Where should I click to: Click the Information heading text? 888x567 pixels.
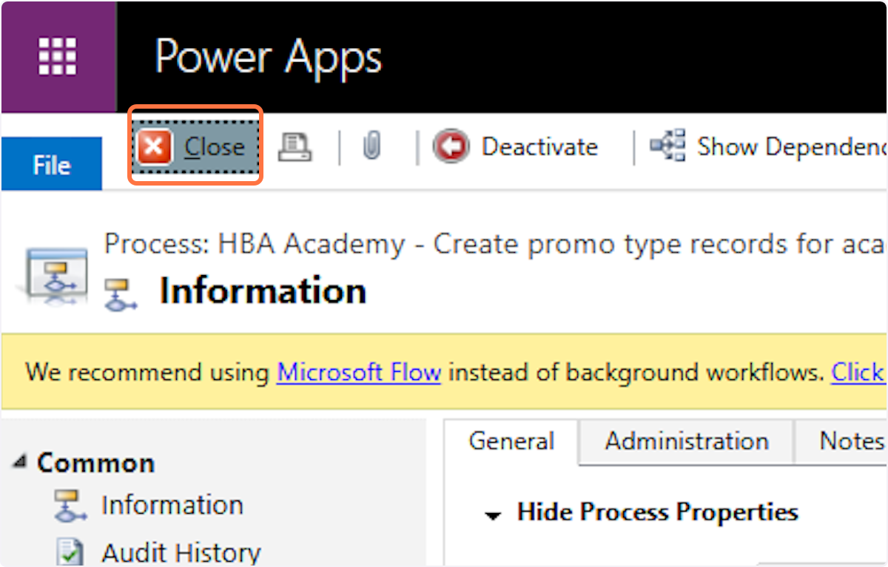(x=263, y=291)
